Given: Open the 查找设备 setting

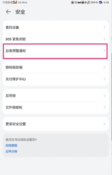Looking at the screenshot, I should tap(56, 27).
